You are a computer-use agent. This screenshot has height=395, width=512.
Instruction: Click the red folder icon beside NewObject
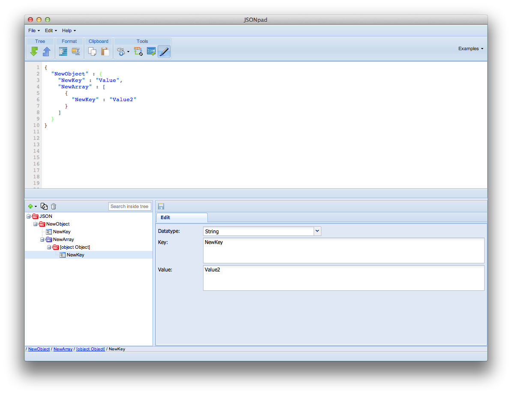[42, 224]
